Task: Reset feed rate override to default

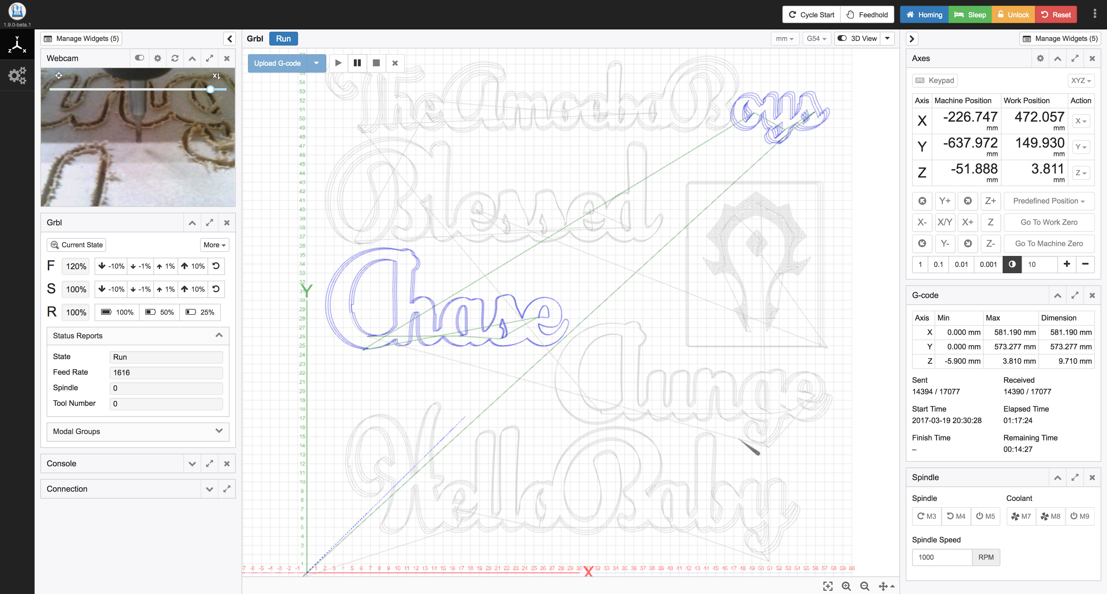Action: click(x=216, y=266)
